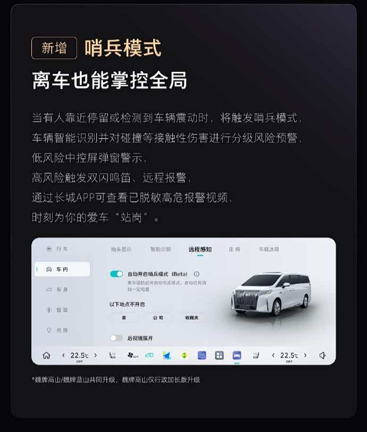This screenshot has width=367, height=432.
Task: Open the app grid icon
Action: [x=219, y=355]
